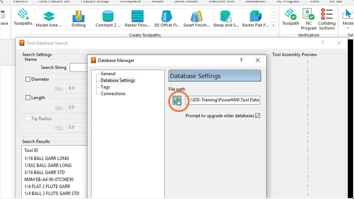This screenshot has height=199, width=354.
Task: Open the Mode dropdown arrow
Action: click(x=348, y=28)
